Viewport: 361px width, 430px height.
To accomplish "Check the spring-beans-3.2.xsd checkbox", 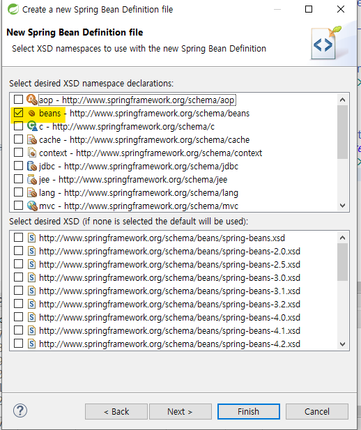I will 18,304.
